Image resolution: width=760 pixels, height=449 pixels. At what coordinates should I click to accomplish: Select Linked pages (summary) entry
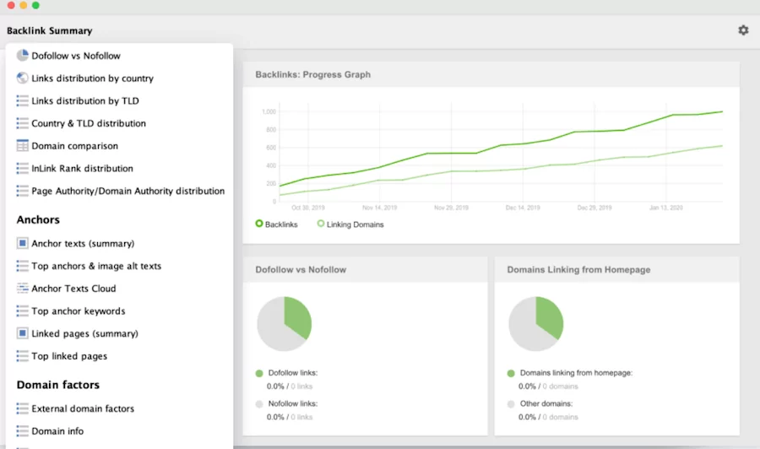(x=84, y=333)
